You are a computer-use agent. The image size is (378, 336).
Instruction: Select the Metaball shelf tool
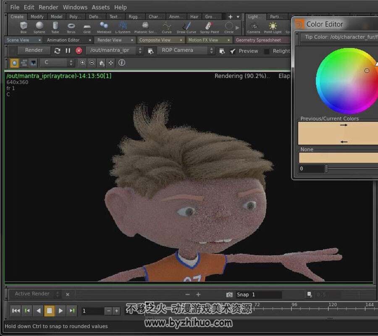(104, 27)
